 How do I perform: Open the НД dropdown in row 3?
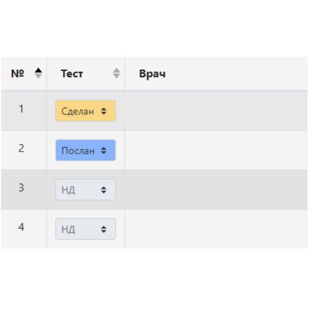(x=86, y=190)
